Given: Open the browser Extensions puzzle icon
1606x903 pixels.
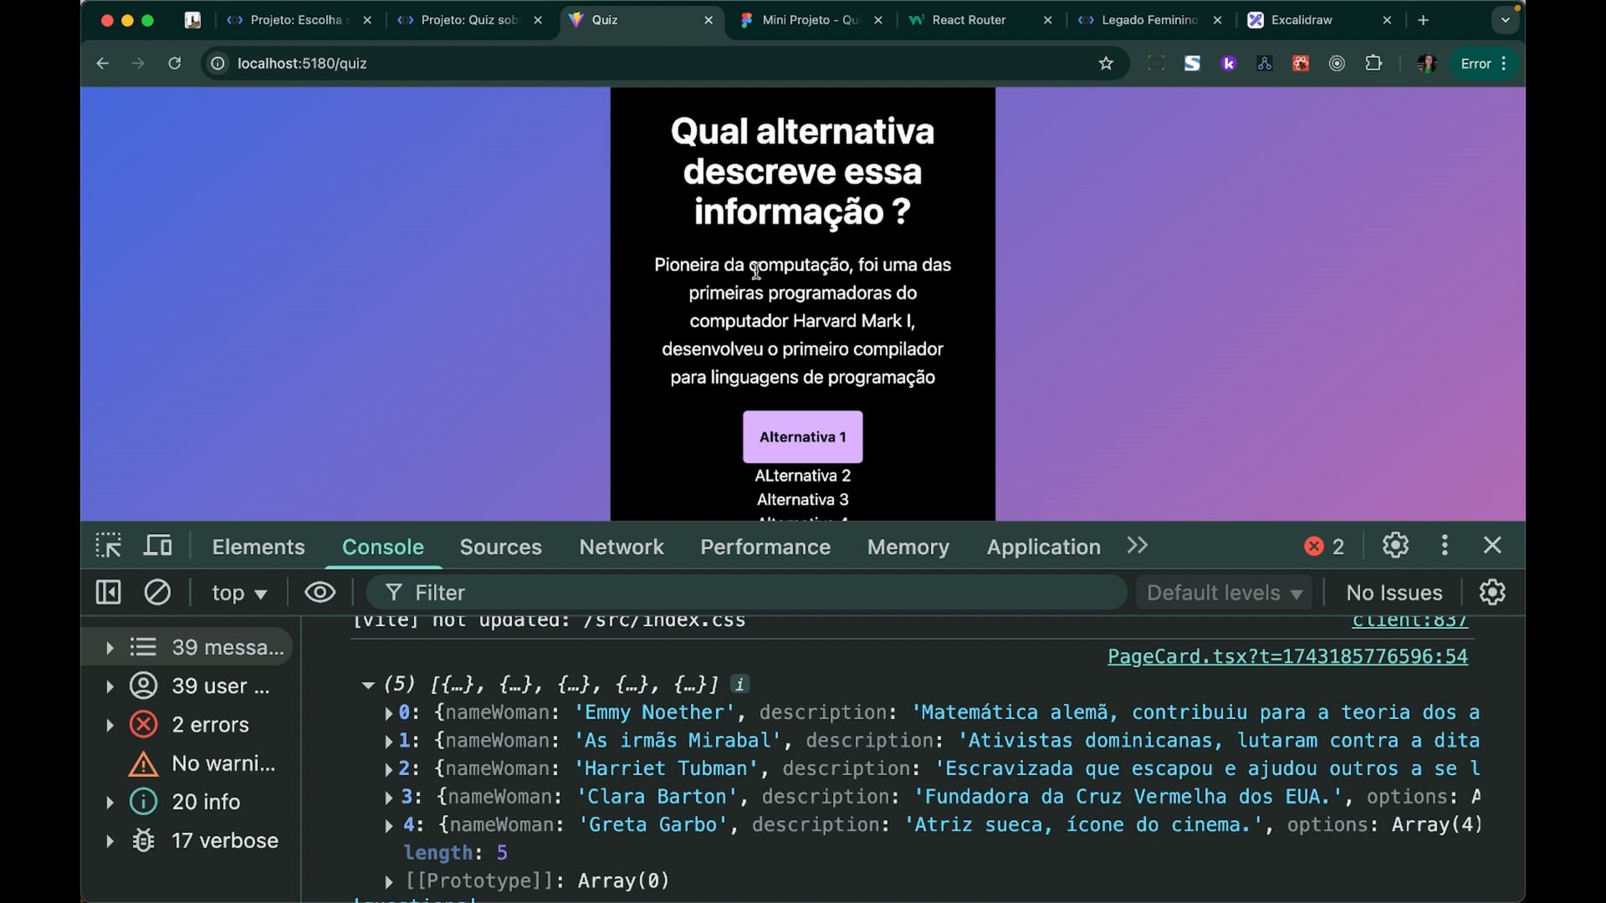Looking at the screenshot, I should tap(1373, 64).
